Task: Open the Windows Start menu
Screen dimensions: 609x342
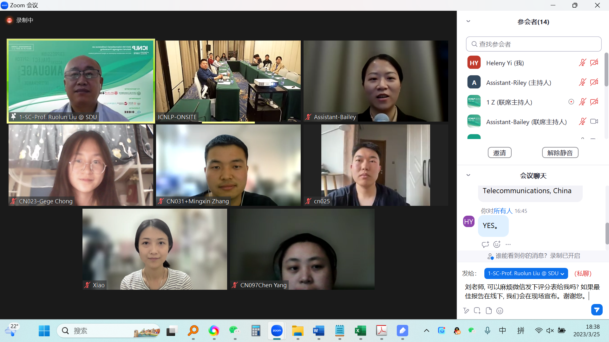Action: tap(44, 331)
